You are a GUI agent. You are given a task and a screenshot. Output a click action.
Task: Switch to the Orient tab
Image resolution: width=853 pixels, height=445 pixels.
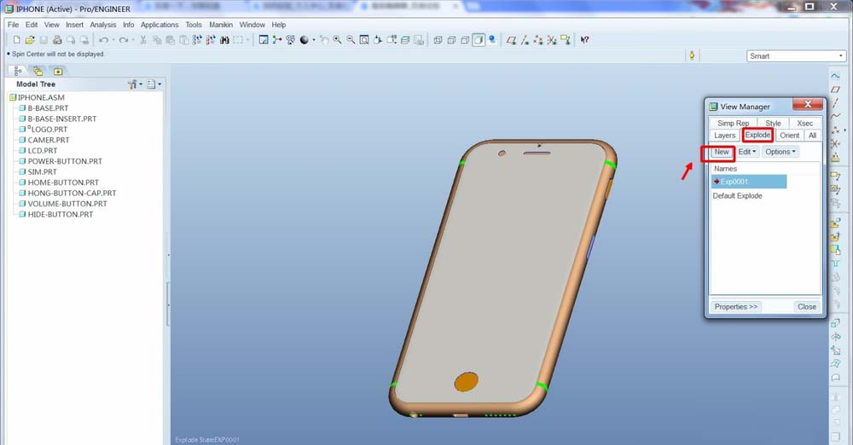click(789, 136)
